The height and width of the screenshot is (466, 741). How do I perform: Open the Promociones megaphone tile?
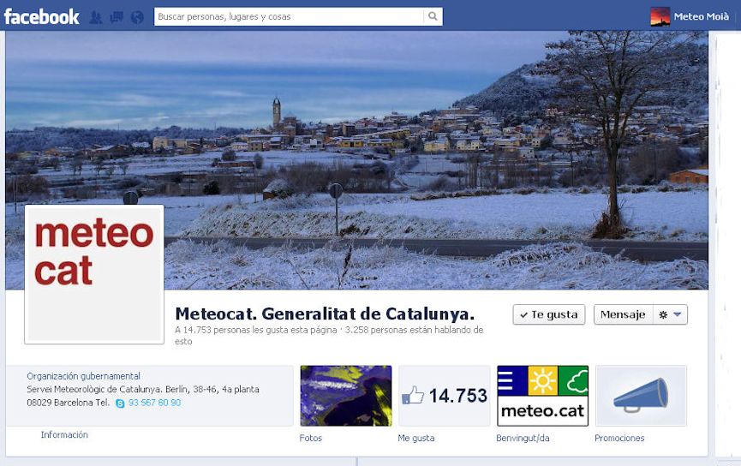pyautogui.click(x=641, y=396)
